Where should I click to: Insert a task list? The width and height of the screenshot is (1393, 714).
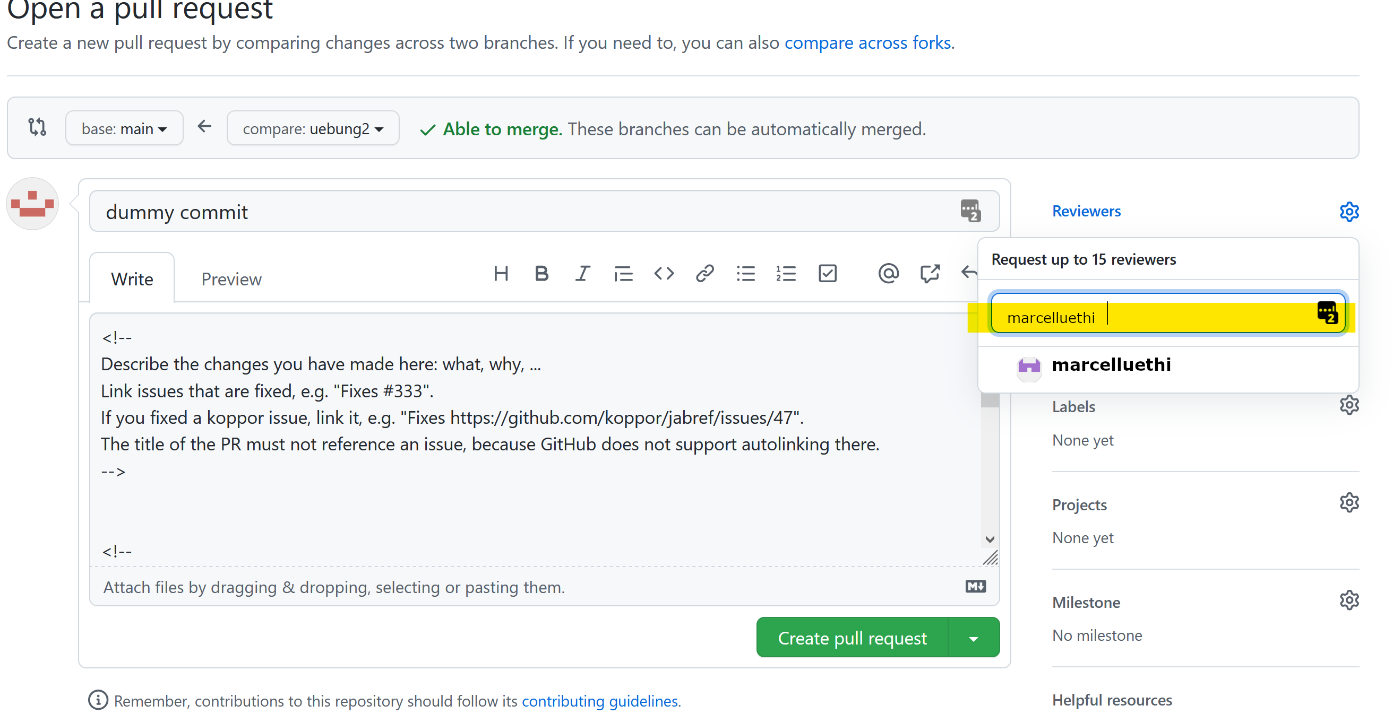pyautogui.click(x=828, y=274)
